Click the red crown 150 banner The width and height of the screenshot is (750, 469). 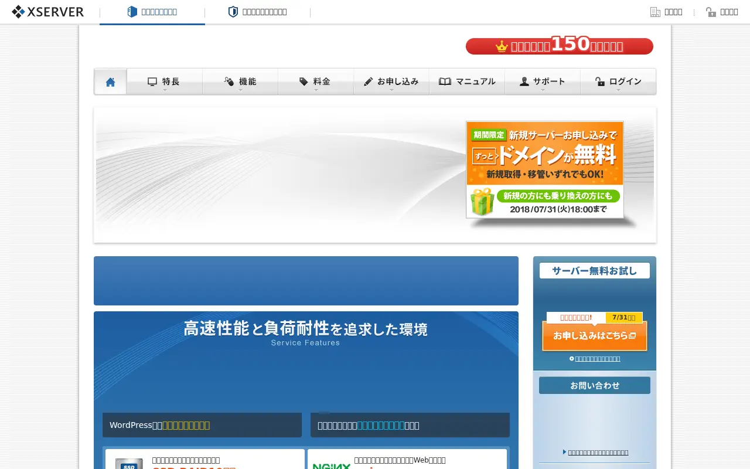pos(560,46)
